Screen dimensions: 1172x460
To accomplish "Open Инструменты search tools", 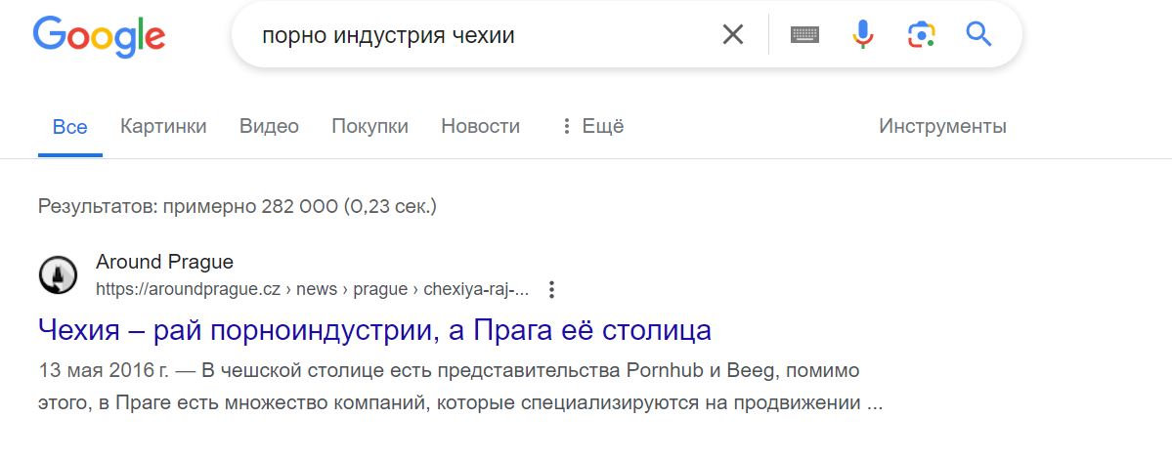I will click(x=942, y=126).
